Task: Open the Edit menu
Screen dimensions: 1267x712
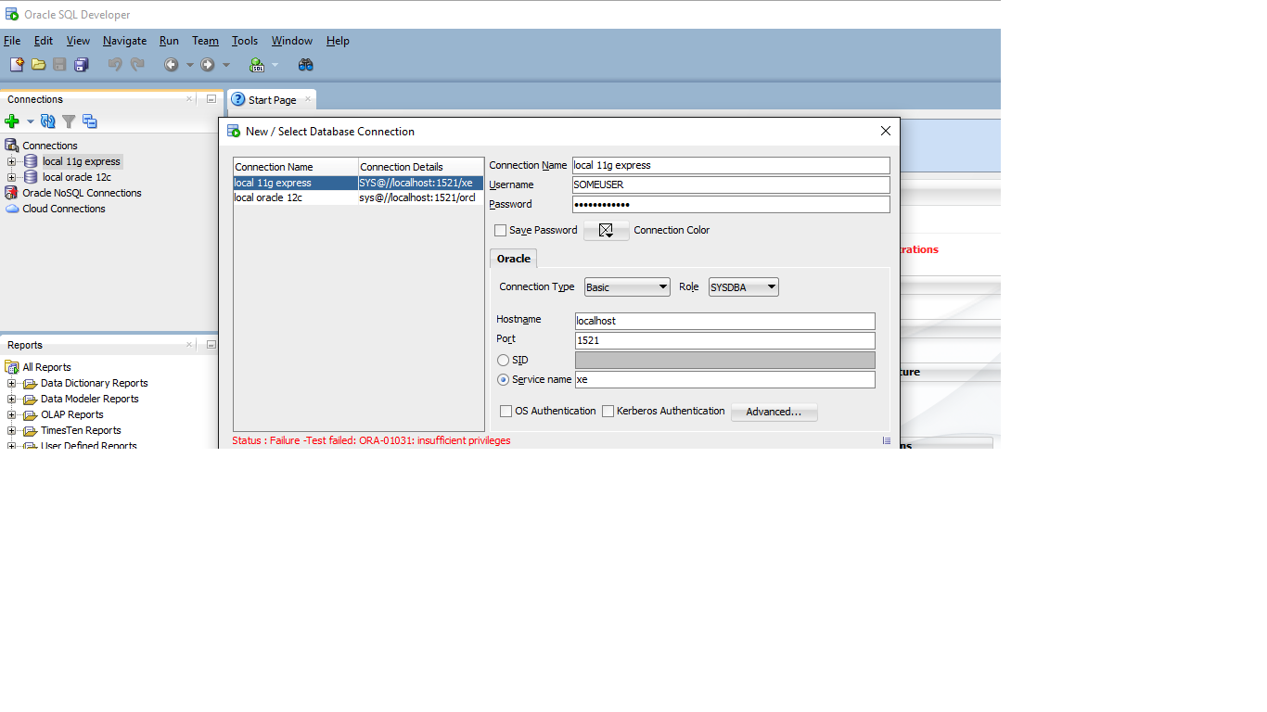Action: [x=44, y=41]
